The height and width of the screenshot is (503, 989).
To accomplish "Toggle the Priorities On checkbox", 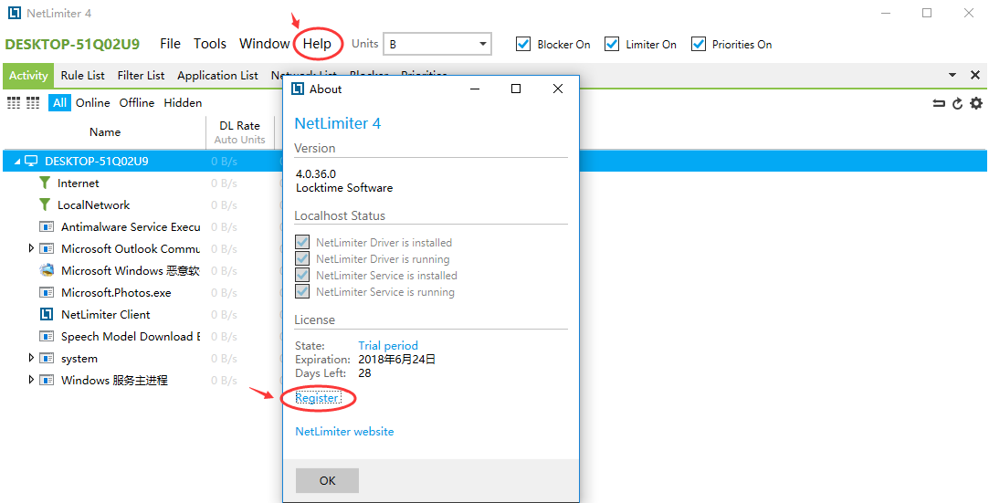I will pyautogui.click(x=698, y=44).
